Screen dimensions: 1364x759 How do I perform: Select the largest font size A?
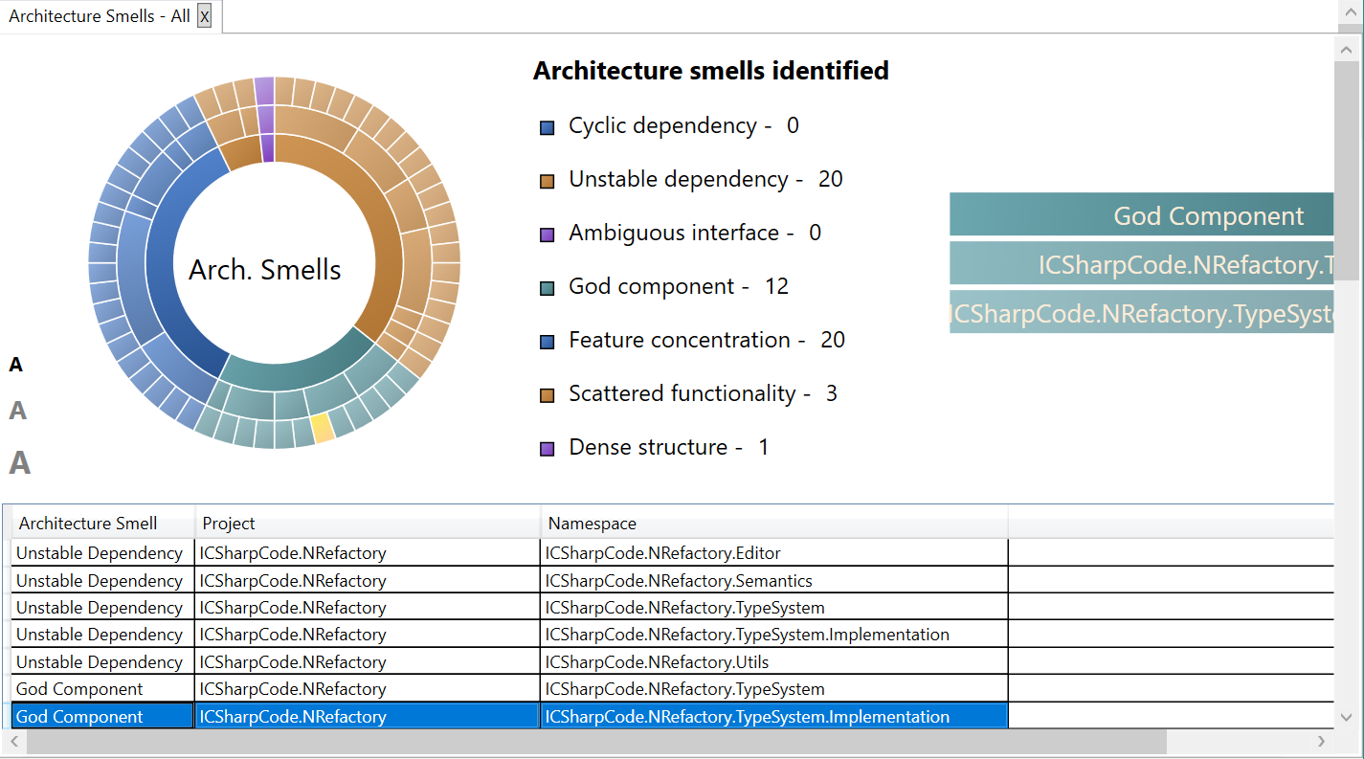point(19,463)
